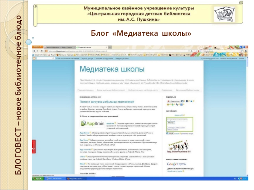This screenshot has height=190, width=254.
Task: Click the Открыть доступ navbar link
Action: pyautogui.click(x=87, y=59)
